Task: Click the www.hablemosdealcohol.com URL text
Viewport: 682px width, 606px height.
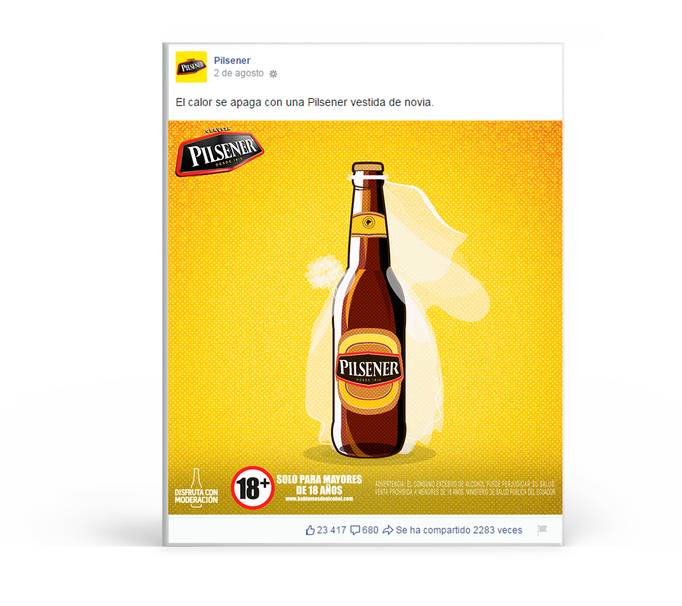Action: (319, 499)
